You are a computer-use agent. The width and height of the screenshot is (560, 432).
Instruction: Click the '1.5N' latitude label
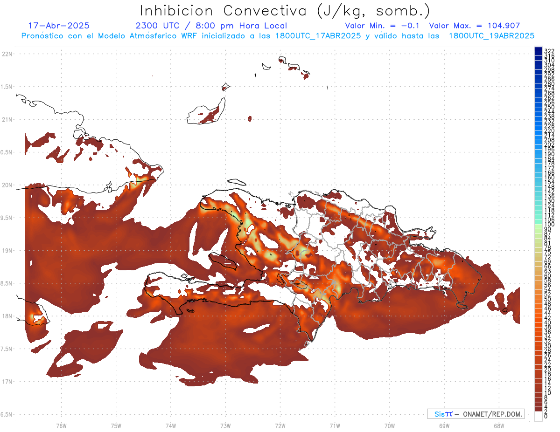coord(7,87)
